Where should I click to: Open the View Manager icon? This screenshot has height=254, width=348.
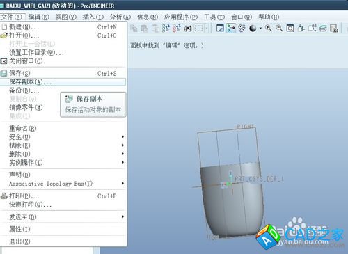(x=334, y=29)
